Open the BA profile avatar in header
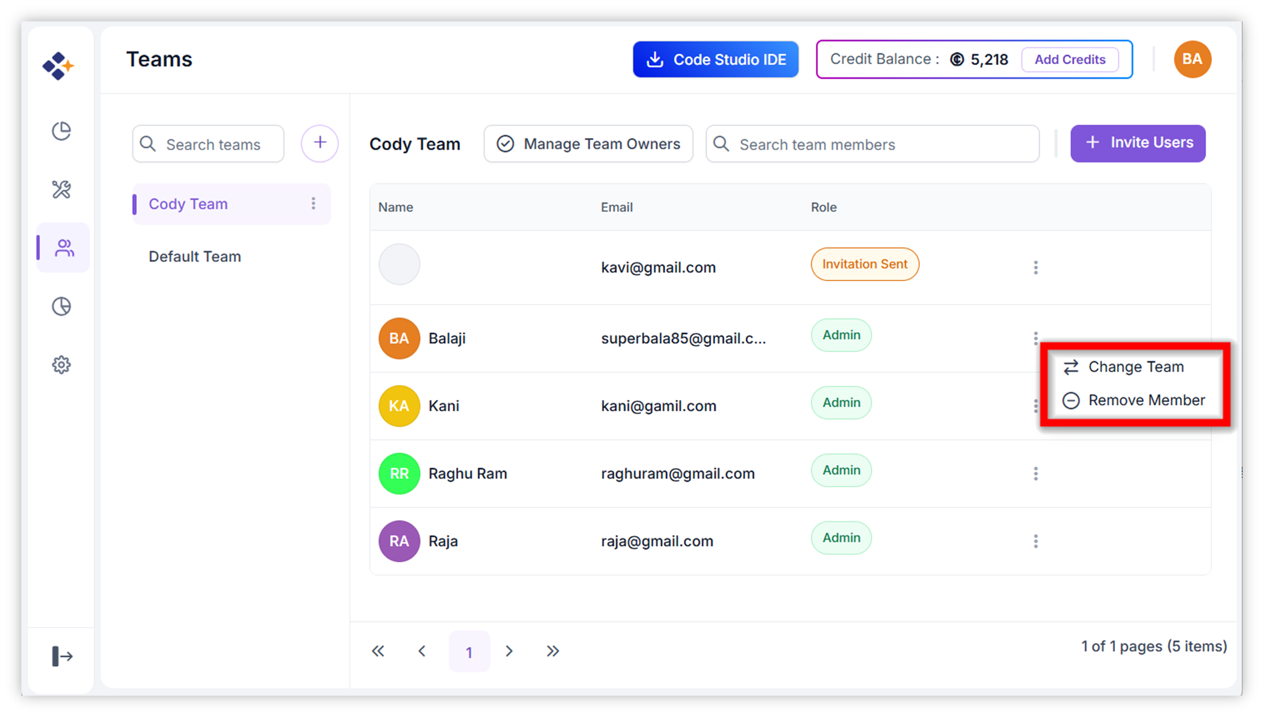Viewport: 1264px width, 717px height. (x=1192, y=59)
